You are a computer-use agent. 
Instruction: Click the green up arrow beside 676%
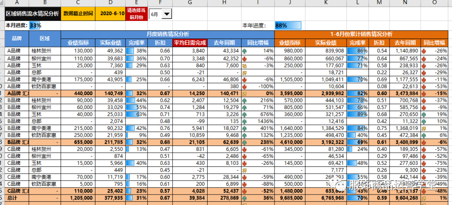[245, 114]
